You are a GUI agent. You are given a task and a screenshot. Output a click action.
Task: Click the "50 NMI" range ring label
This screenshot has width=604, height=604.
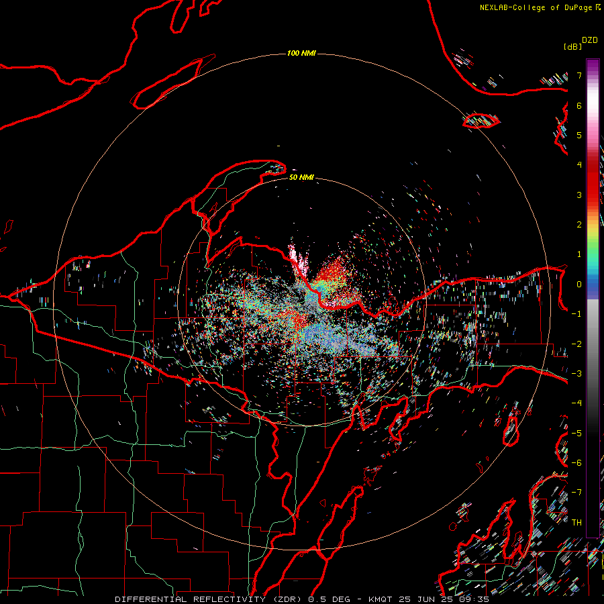(x=301, y=177)
